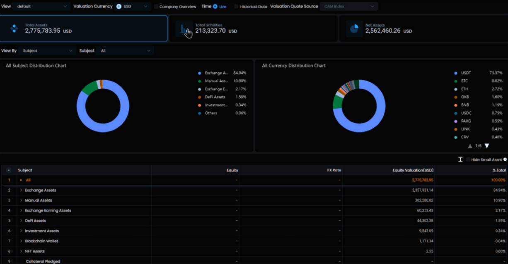The width and height of the screenshot is (508, 264).
Task: Expand the DeFi Assets row
Action: point(21,221)
